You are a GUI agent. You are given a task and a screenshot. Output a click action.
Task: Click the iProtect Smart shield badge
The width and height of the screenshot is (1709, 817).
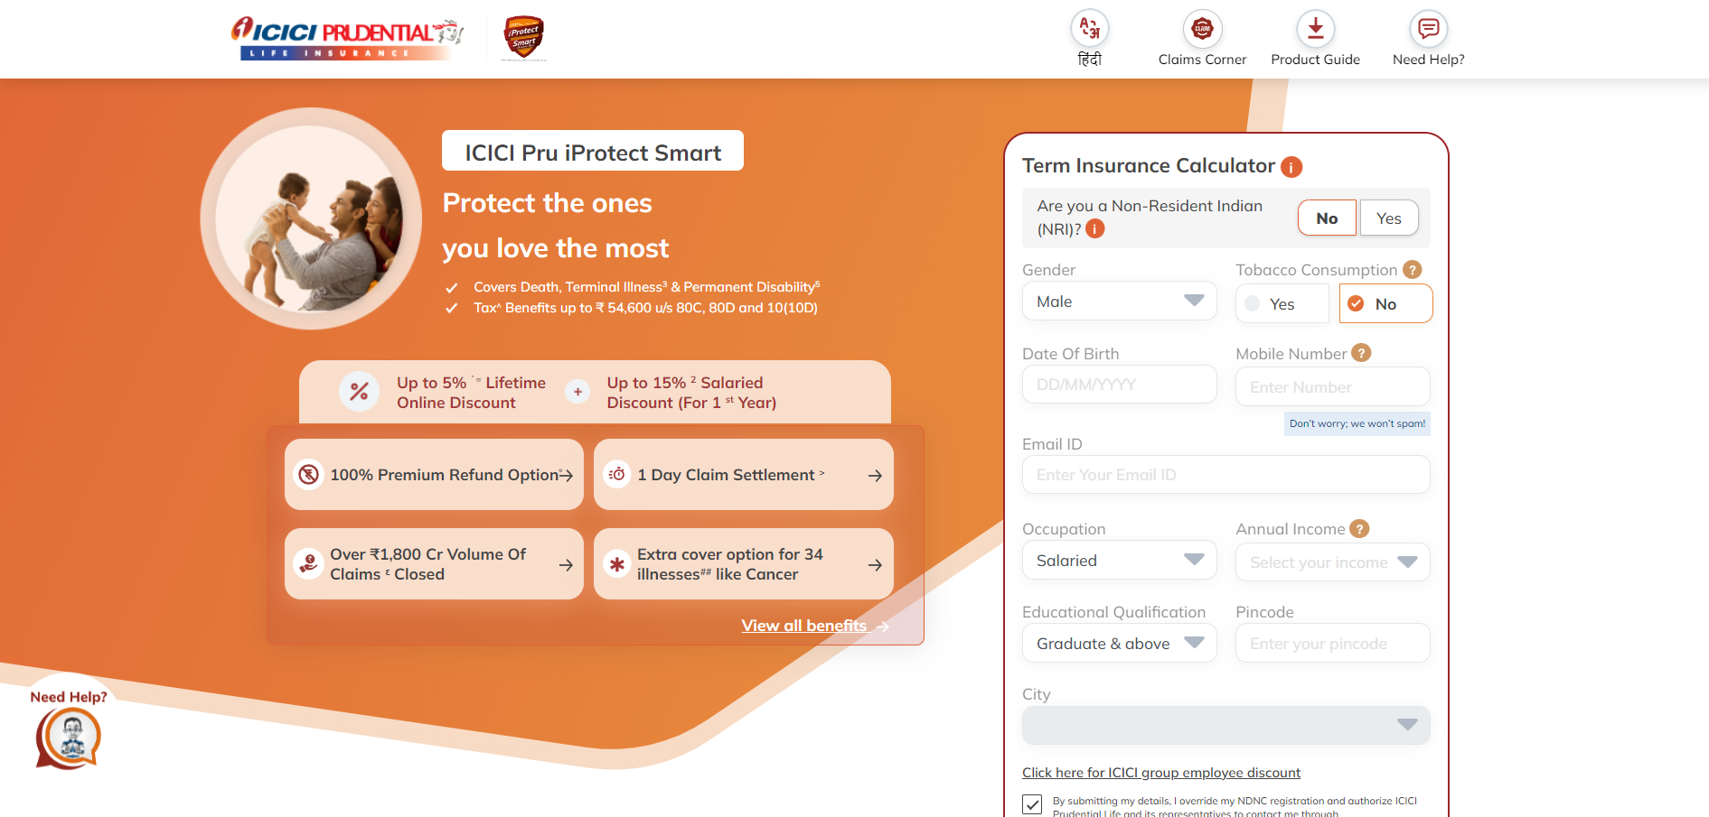[523, 38]
